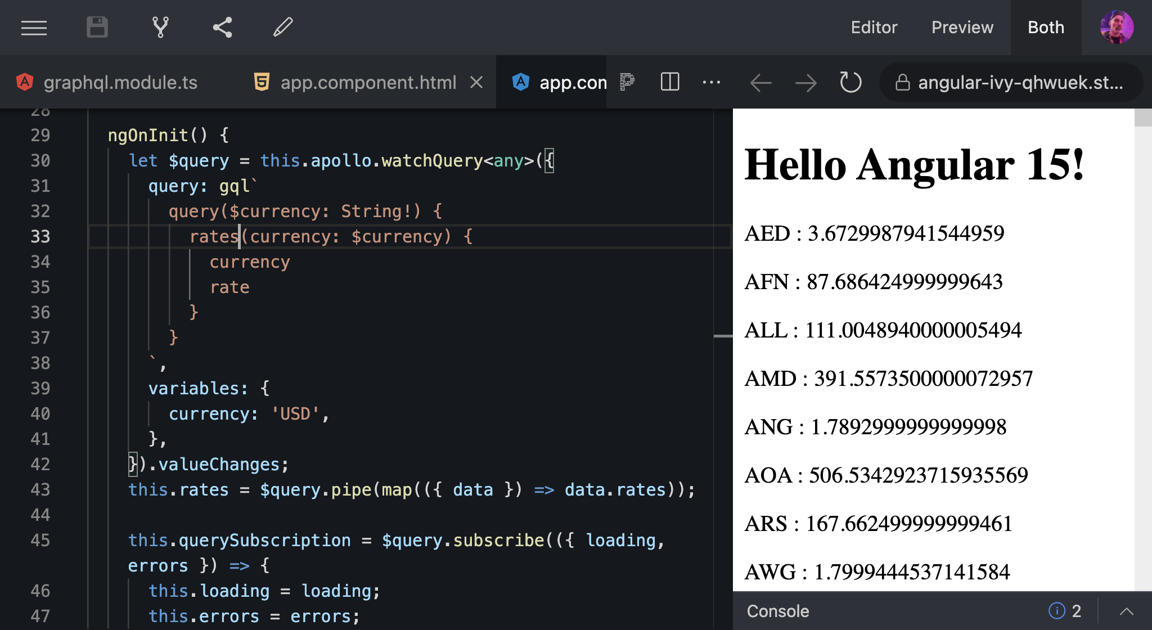The width and height of the screenshot is (1152, 630).
Task: Reload the preview pane
Action: pyautogui.click(x=850, y=83)
